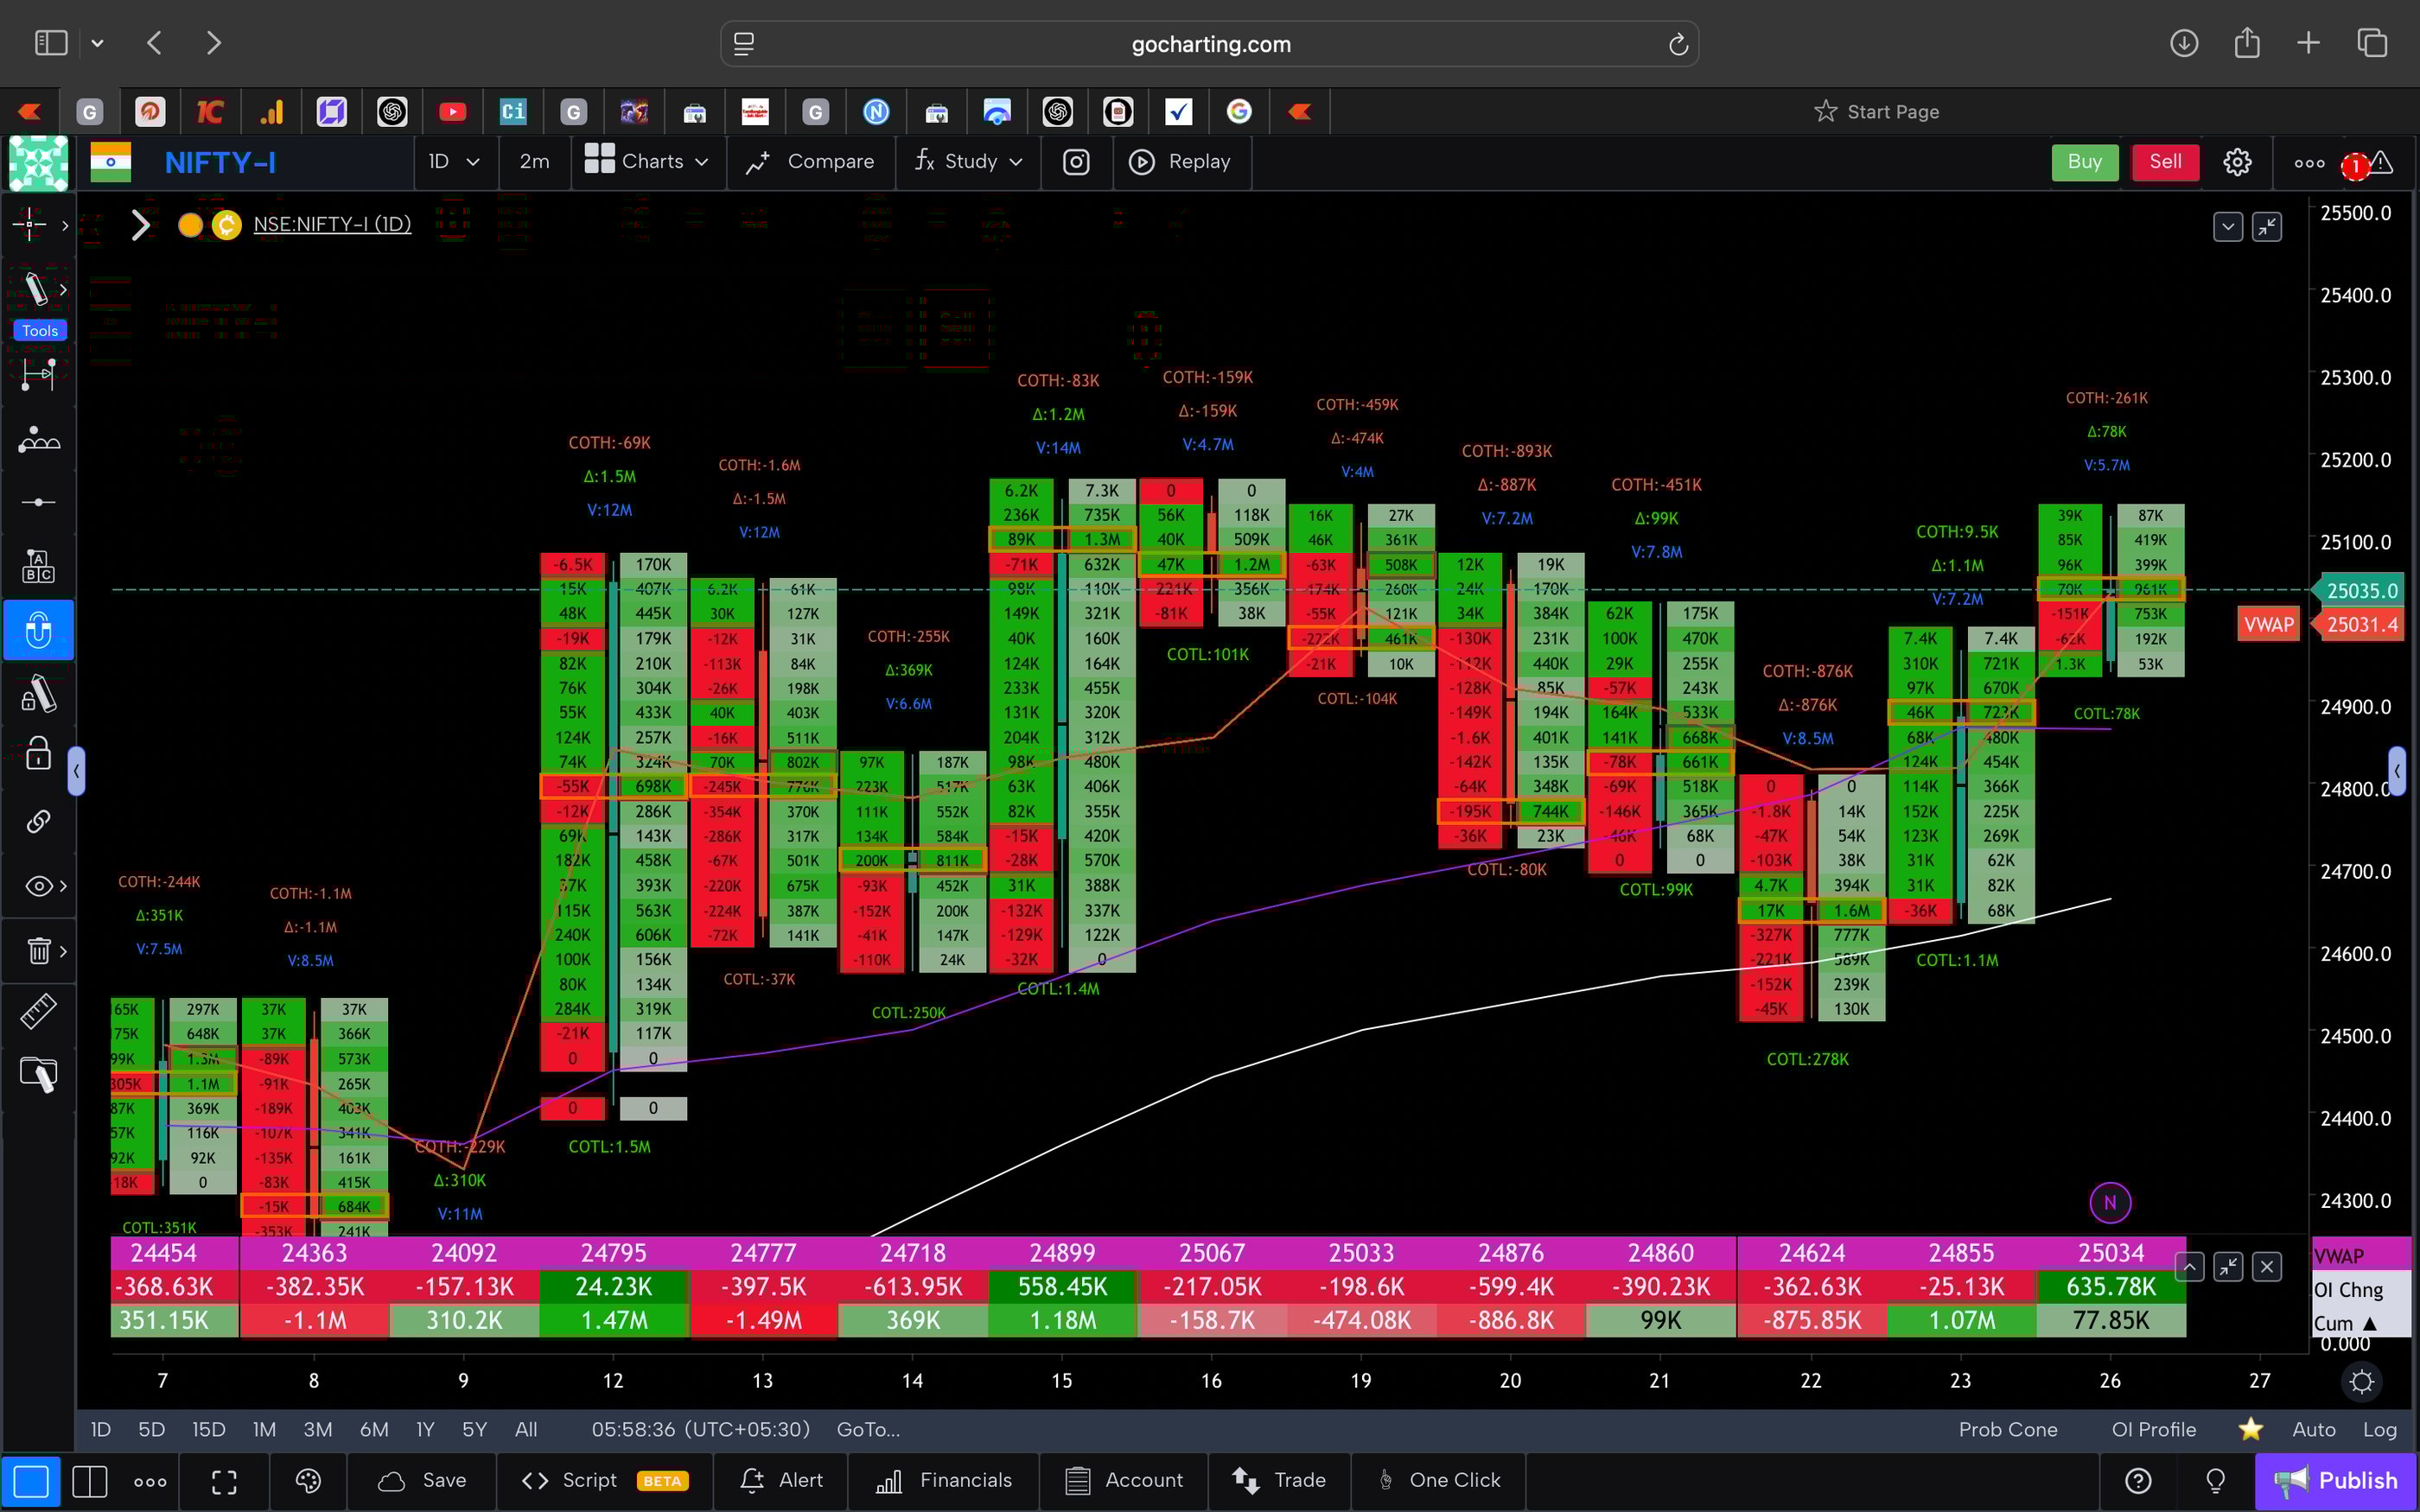Collapse the left panel using the chevron handle
Screen dimensions: 2420x1512
tap(77, 770)
